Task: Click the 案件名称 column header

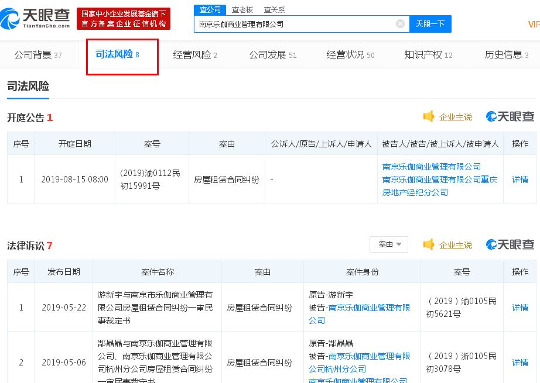Action: pyautogui.click(x=158, y=272)
